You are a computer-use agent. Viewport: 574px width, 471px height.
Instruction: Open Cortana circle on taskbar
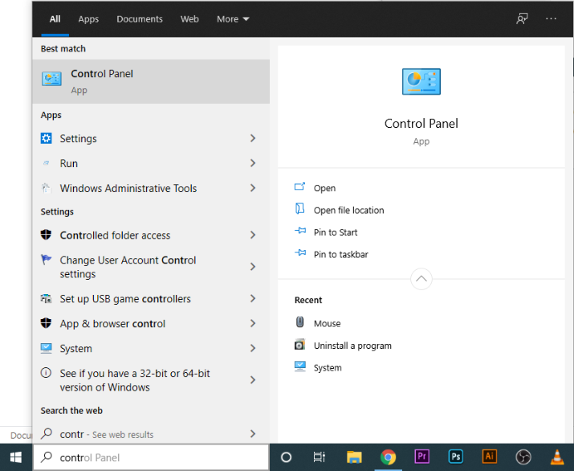(x=287, y=457)
